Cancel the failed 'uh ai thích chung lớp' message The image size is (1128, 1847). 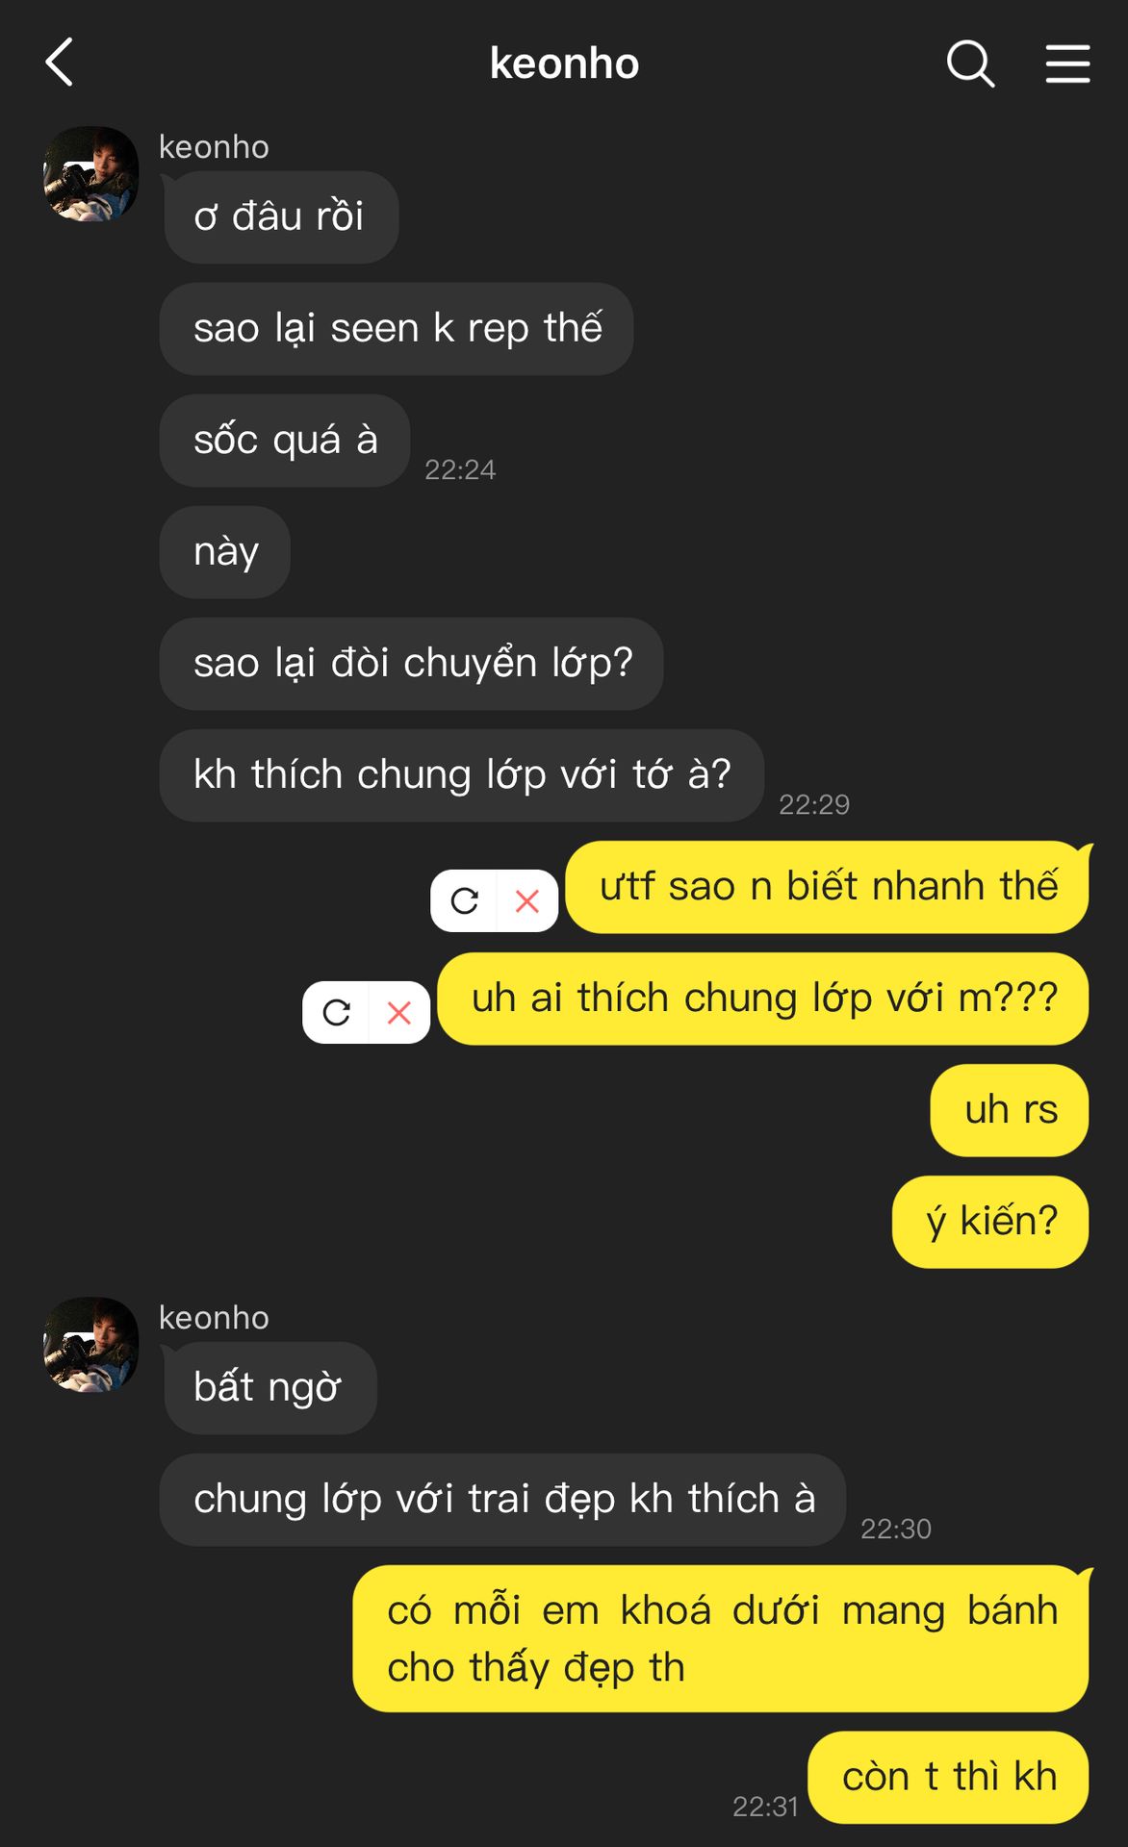[399, 1012]
